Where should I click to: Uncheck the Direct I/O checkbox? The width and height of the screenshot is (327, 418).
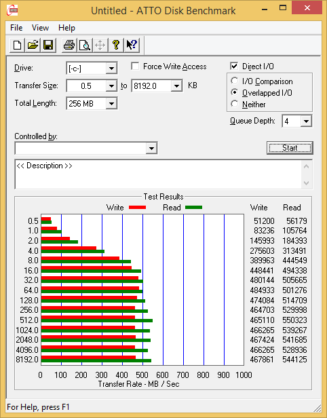(234, 66)
